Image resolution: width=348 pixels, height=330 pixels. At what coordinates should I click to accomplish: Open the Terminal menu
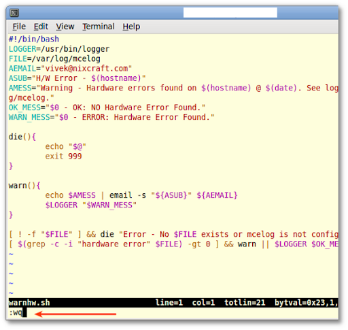(x=99, y=27)
